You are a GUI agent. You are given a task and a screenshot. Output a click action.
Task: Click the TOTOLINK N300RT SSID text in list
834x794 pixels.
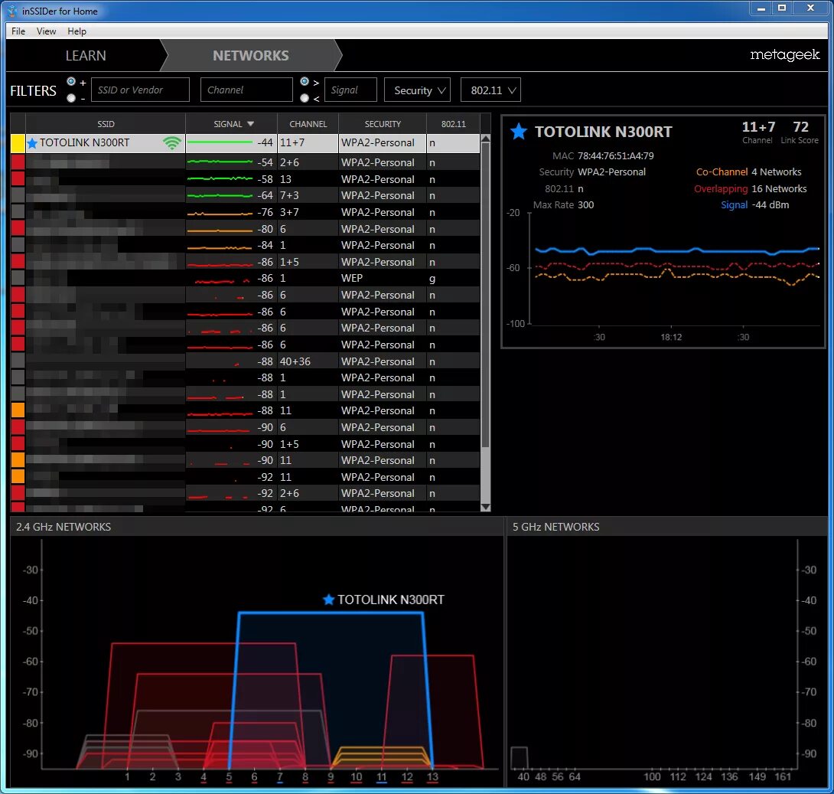click(x=85, y=142)
